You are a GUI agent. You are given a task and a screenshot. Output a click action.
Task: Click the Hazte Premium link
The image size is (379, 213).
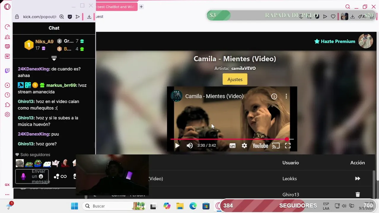click(335, 41)
